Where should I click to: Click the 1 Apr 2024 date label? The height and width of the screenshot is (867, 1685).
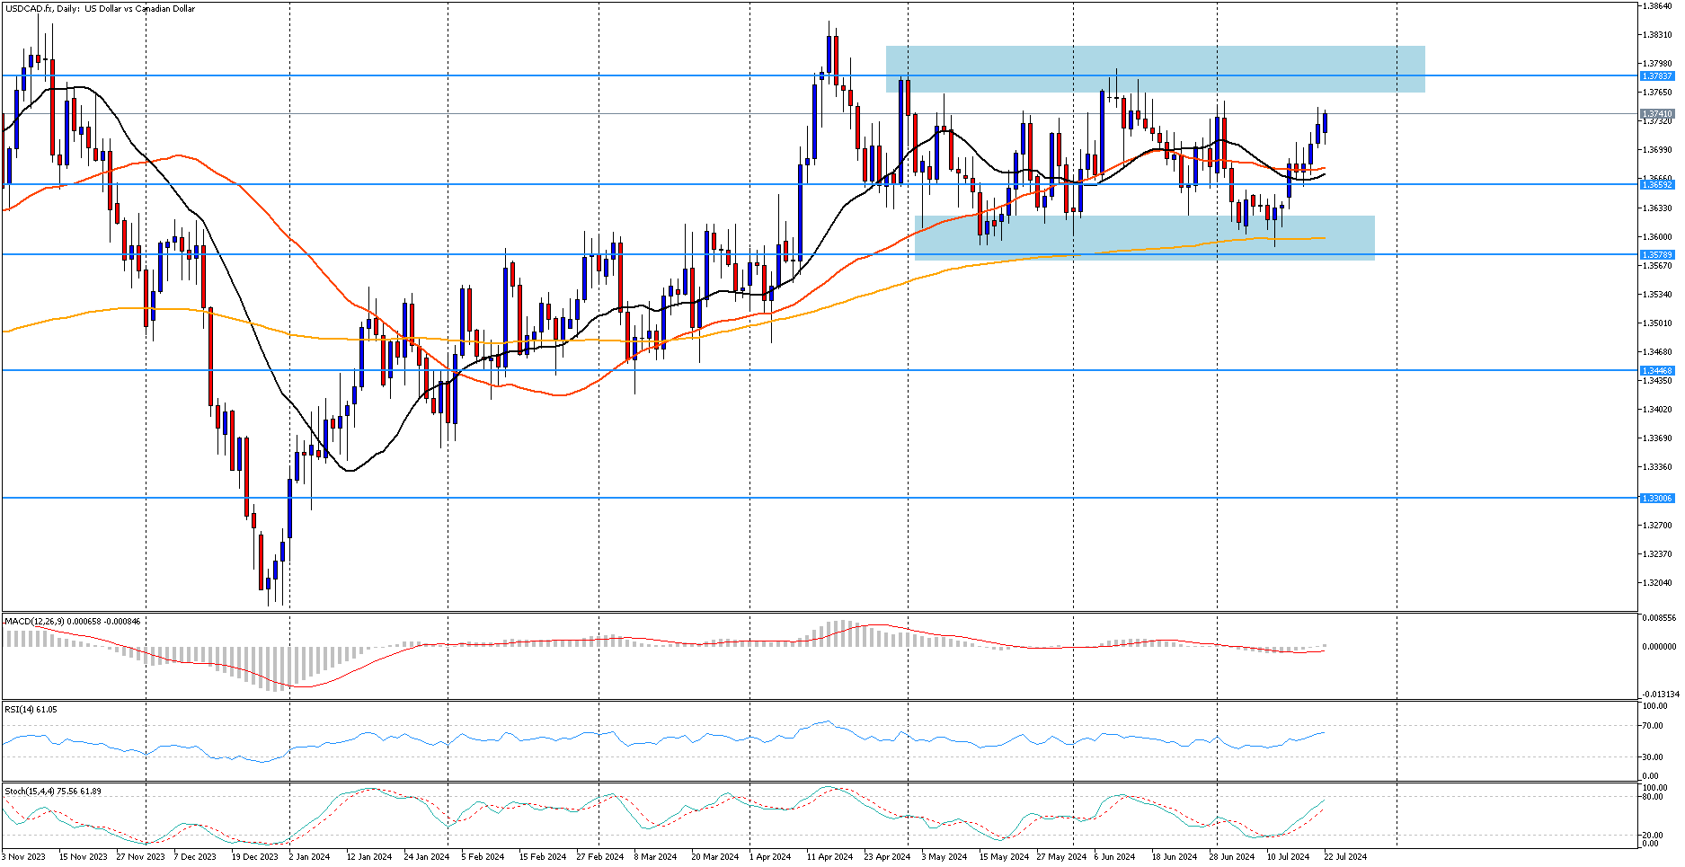click(769, 857)
